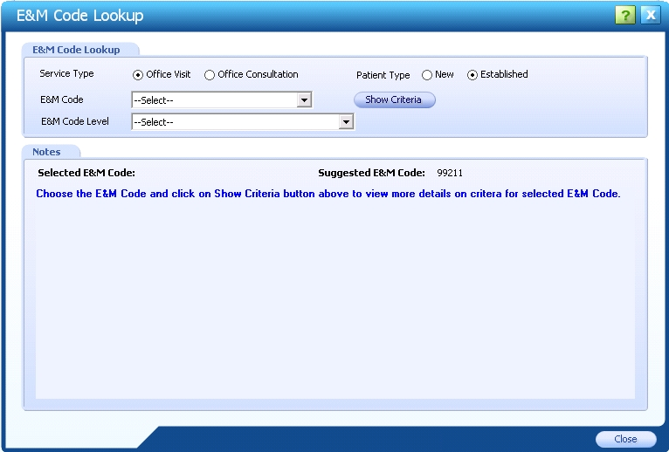Click the blue Show Criteria instruction text
The height and width of the screenshot is (452, 669).
tap(328, 194)
